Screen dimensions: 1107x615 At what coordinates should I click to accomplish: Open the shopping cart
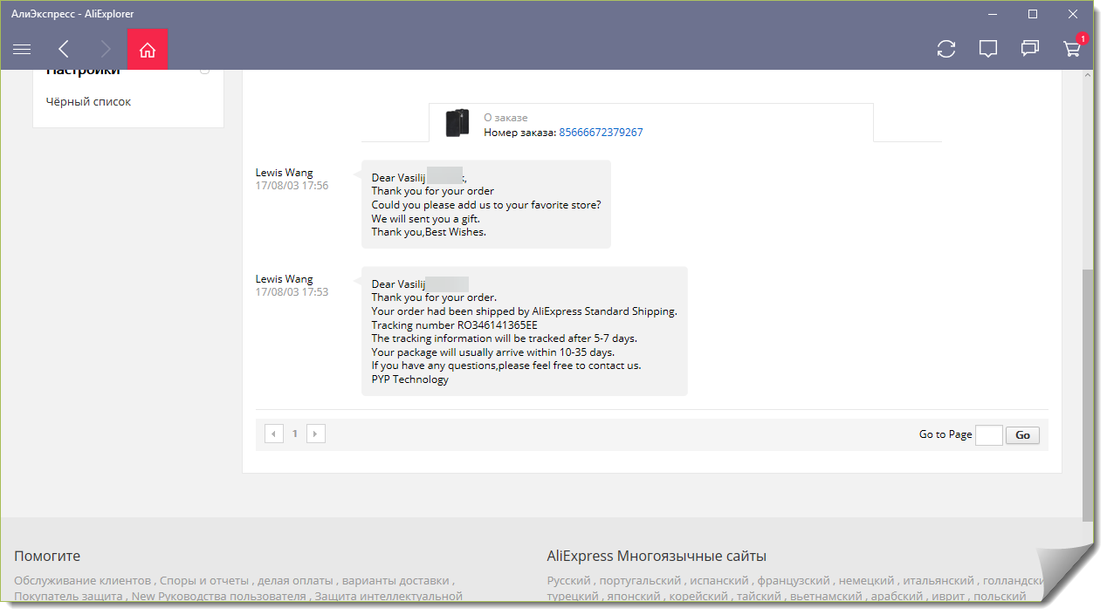coord(1072,50)
